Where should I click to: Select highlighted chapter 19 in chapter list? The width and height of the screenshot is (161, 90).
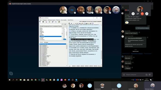tap(64, 39)
